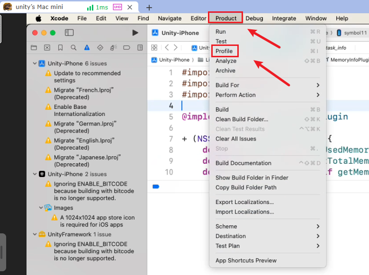Expand the Perform Action submenu
The width and height of the screenshot is (369, 275).
[x=268, y=95]
